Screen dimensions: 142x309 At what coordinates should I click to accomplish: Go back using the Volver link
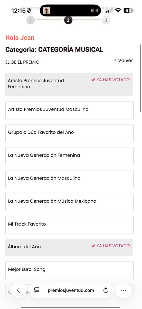[124, 61]
